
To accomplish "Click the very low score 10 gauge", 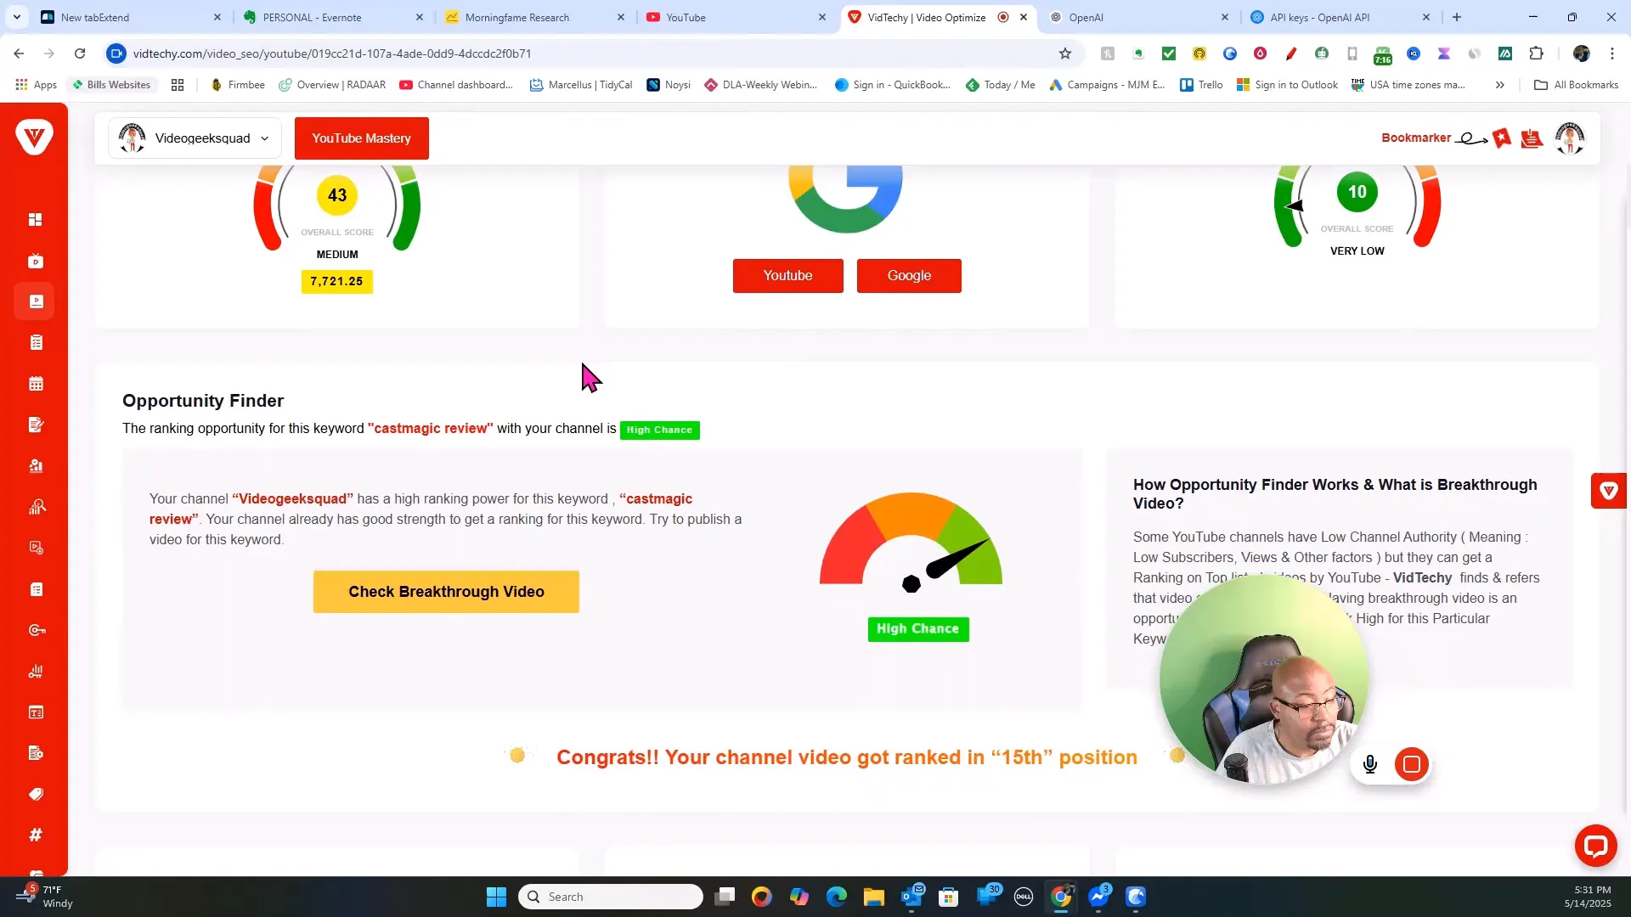I will pos(1357,206).
